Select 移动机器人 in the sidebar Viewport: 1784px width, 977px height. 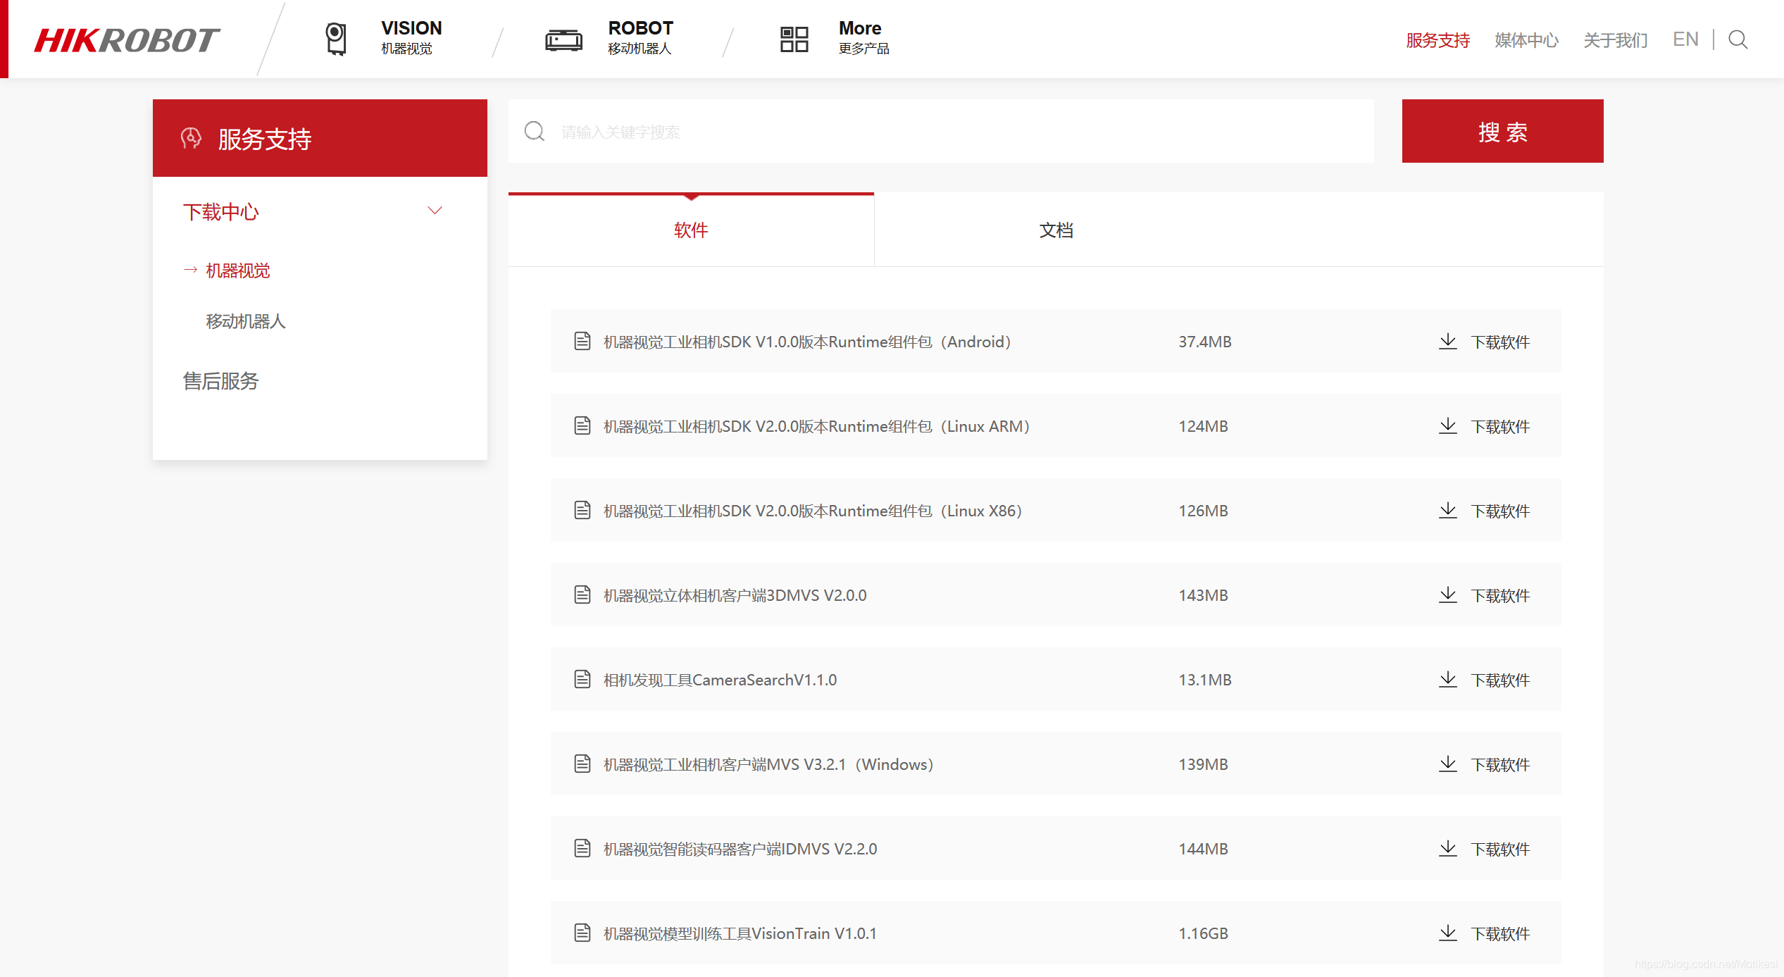[x=245, y=321]
